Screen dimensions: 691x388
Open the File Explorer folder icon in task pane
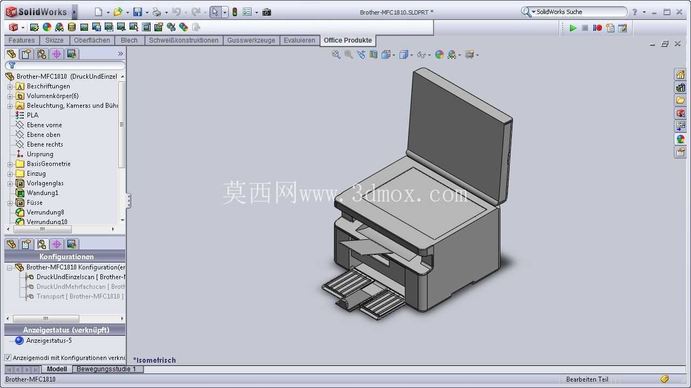click(x=680, y=101)
